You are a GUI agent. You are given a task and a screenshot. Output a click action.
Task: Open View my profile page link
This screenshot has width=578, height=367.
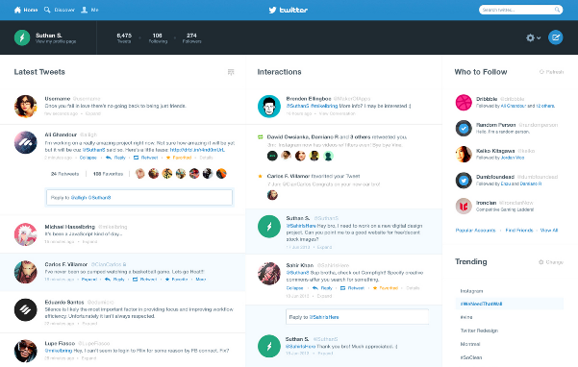tap(56, 41)
